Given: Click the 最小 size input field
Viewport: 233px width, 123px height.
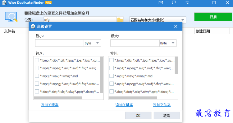Looking at the screenshot, I should click(60, 43).
